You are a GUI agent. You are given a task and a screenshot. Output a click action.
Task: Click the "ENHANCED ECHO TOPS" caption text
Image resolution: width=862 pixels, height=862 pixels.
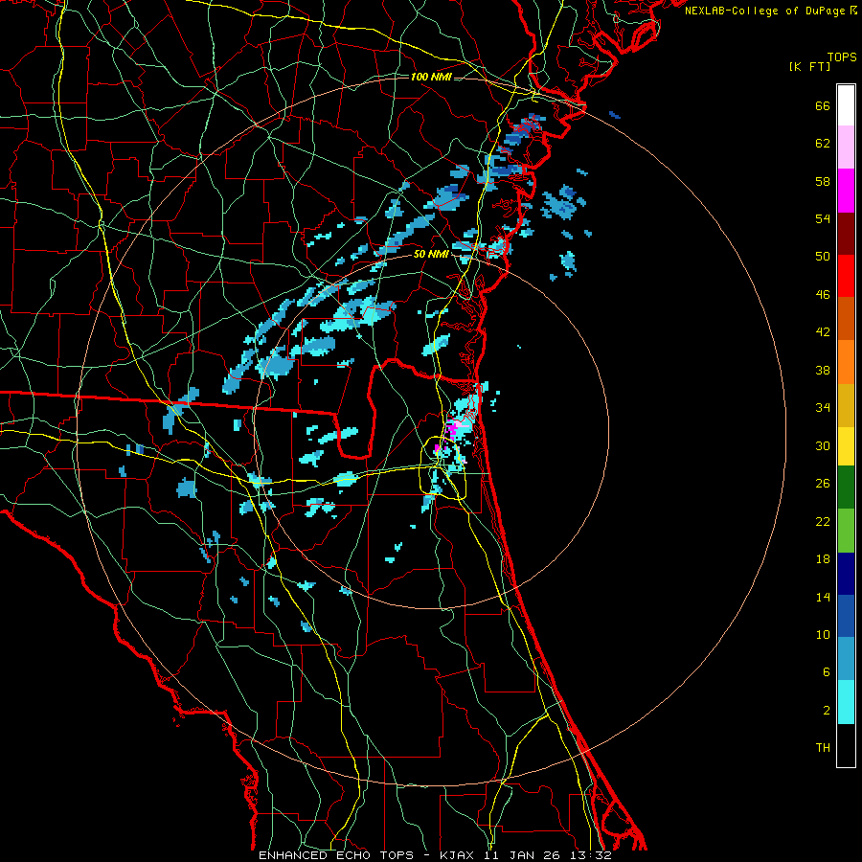coord(336,855)
